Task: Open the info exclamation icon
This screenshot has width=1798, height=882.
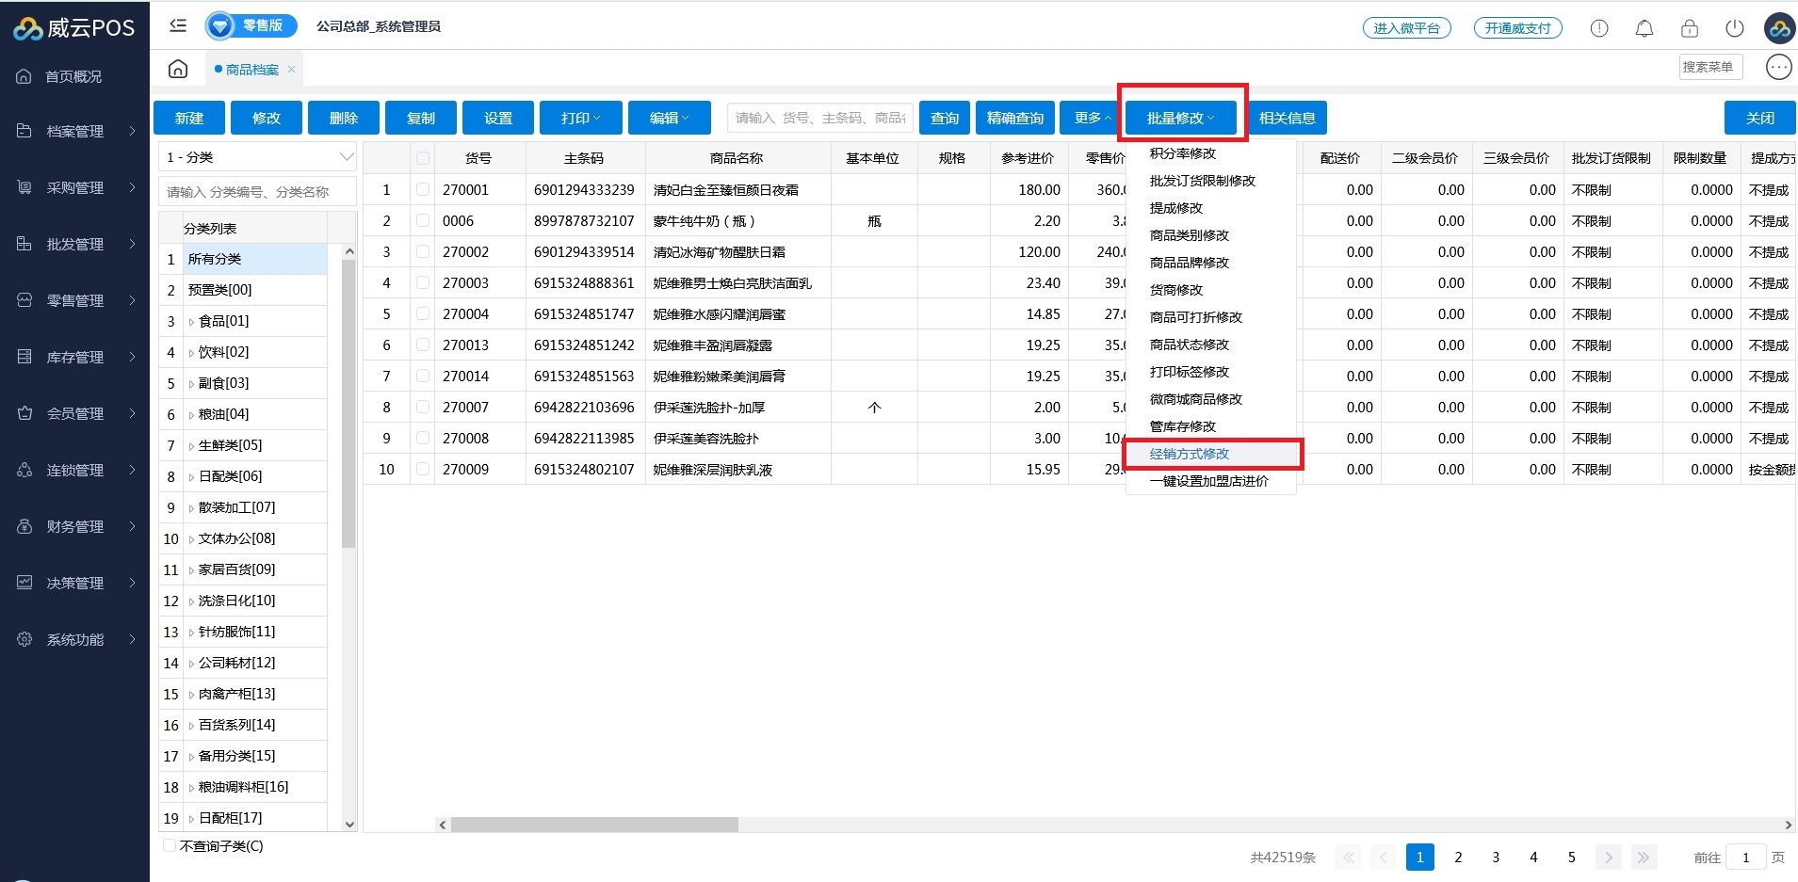Action: pyautogui.click(x=1598, y=28)
